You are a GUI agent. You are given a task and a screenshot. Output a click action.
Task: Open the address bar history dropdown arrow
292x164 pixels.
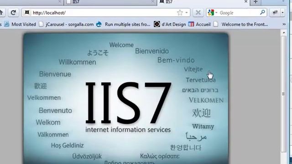[x=187, y=13]
